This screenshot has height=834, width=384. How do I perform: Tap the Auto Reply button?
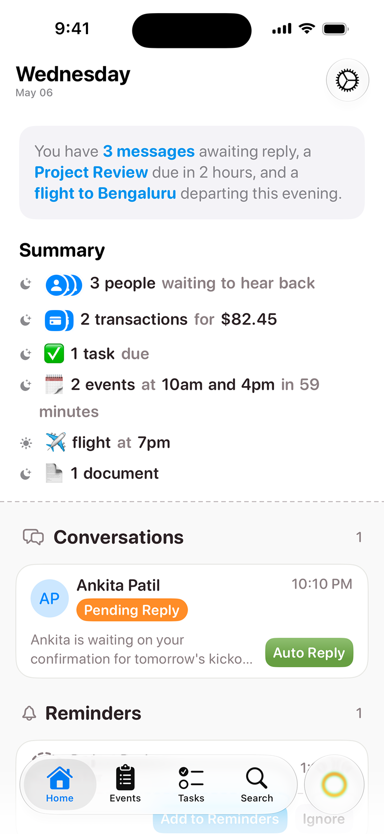tap(309, 652)
